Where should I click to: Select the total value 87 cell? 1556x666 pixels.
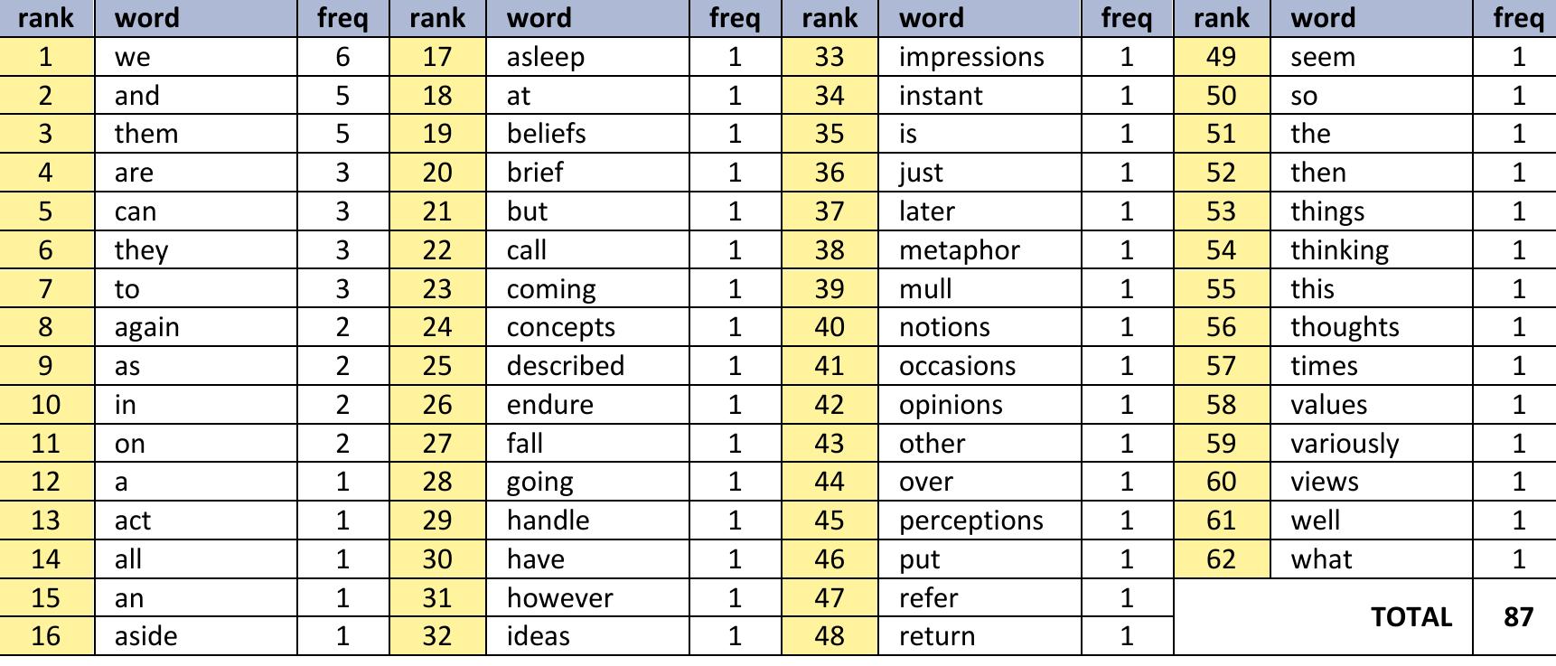coord(1517,616)
